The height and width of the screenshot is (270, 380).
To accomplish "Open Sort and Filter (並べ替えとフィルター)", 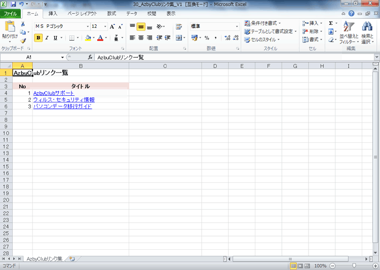I will tap(349, 32).
